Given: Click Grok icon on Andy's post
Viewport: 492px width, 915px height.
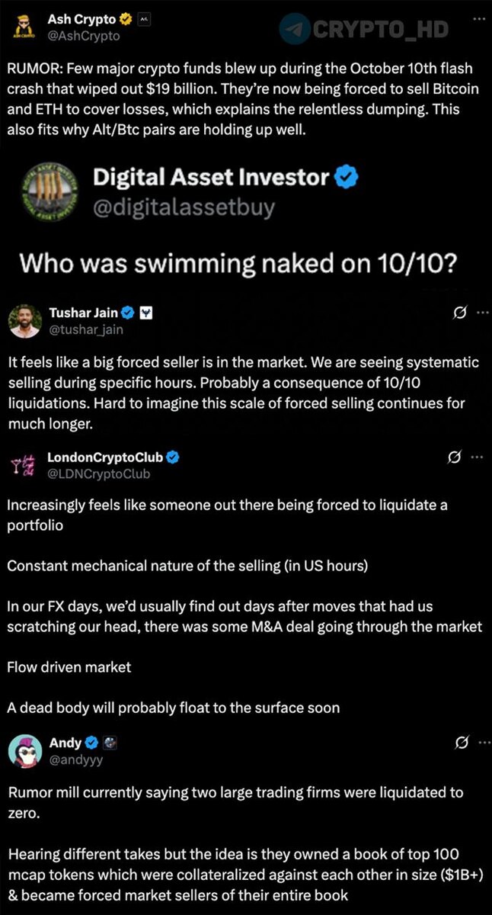Looking at the screenshot, I should pyautogui.click(x=460, y=743).
